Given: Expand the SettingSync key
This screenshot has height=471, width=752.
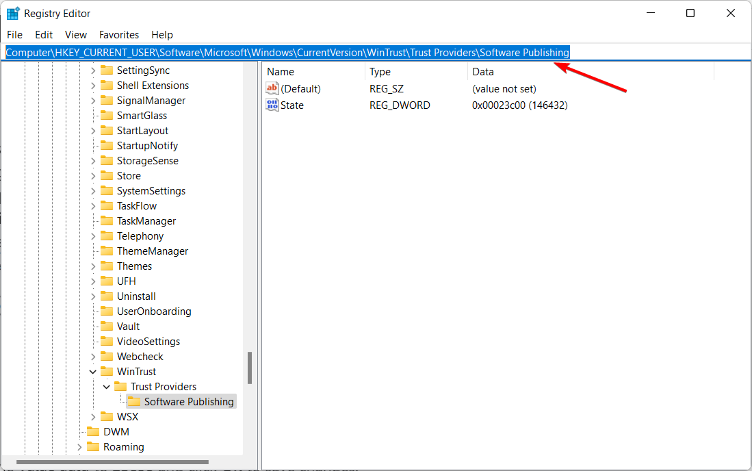Looking at the screenshot, I should [x=93, y=71].
